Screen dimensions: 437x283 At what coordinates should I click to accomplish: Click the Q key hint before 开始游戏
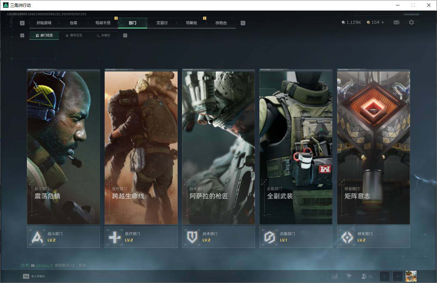22,23
